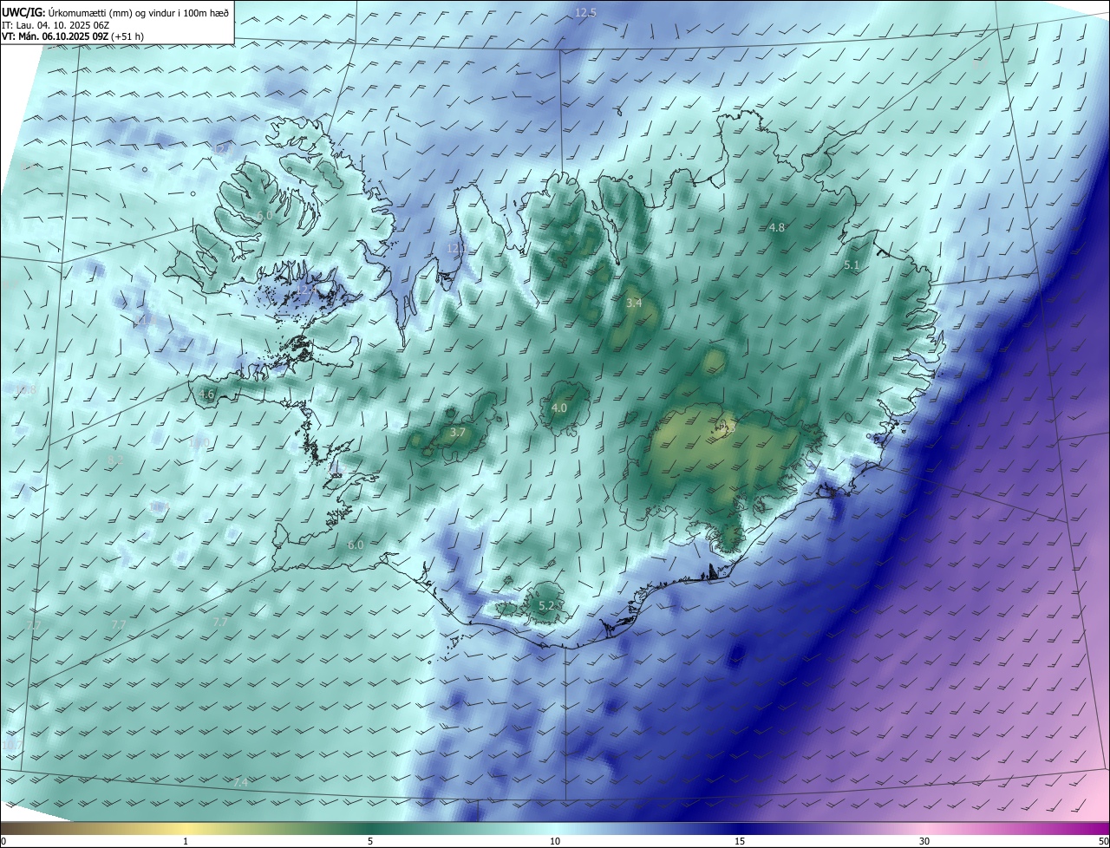
Task: Click the 5.1 value label on the map
Action: coord(852,265)
